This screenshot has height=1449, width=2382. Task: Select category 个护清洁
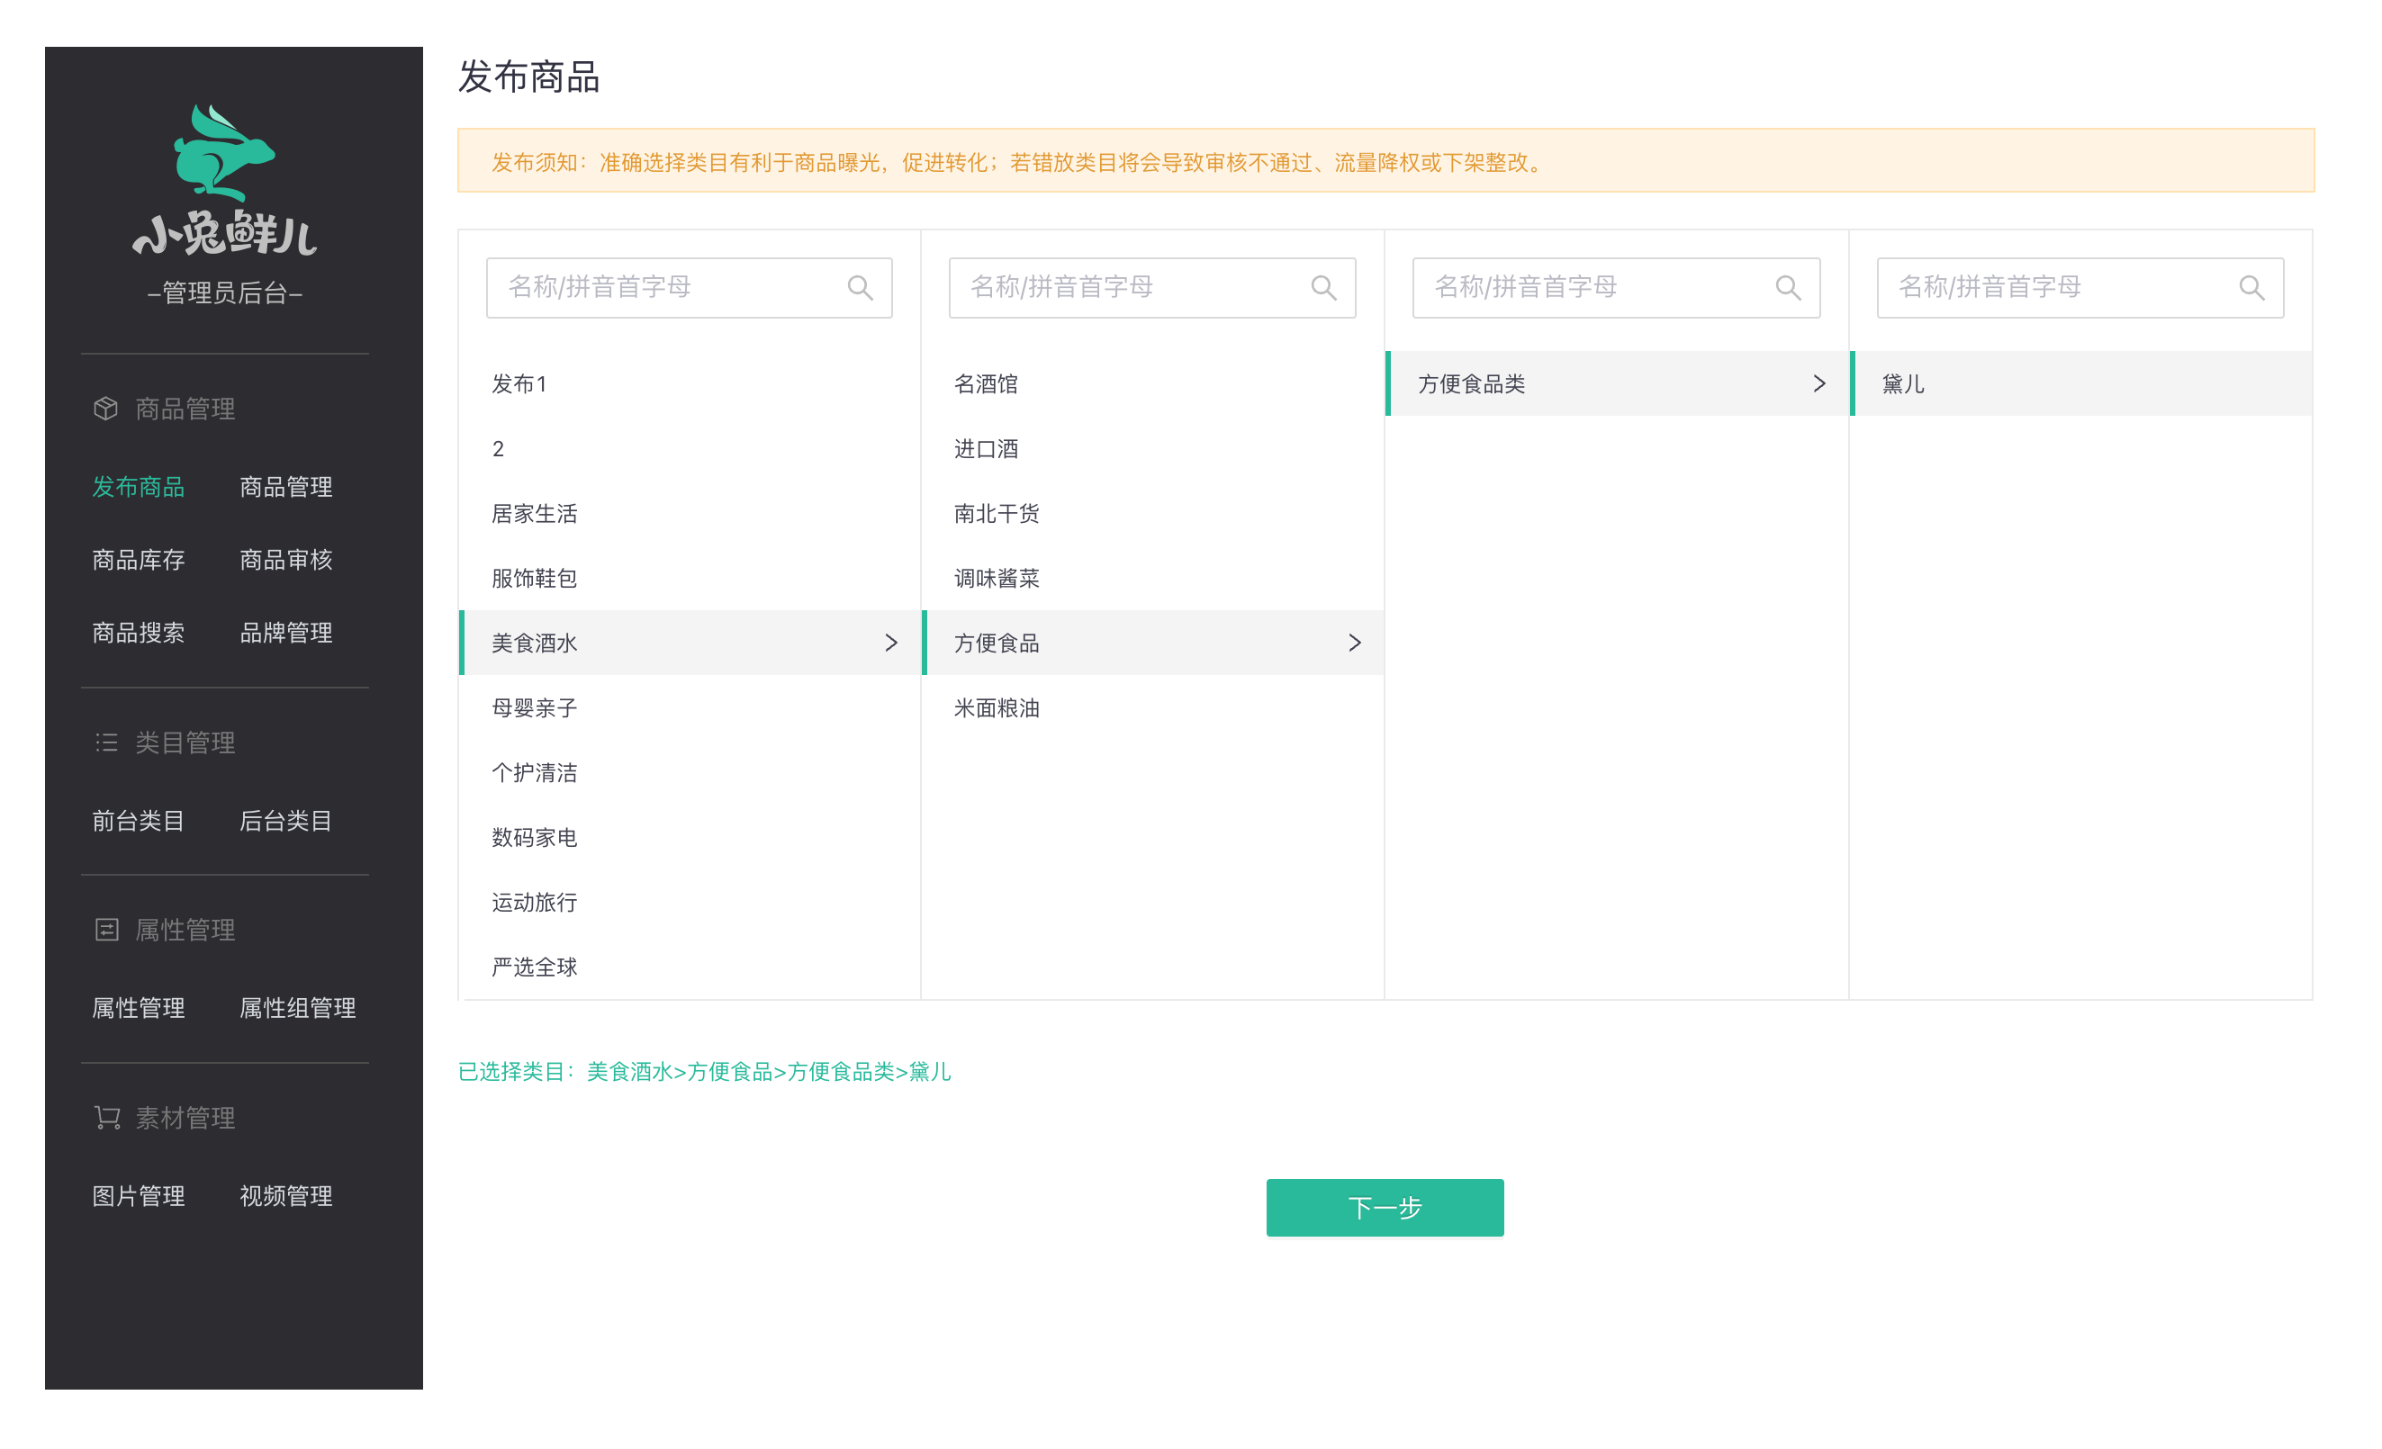click(x=690, y=772)
